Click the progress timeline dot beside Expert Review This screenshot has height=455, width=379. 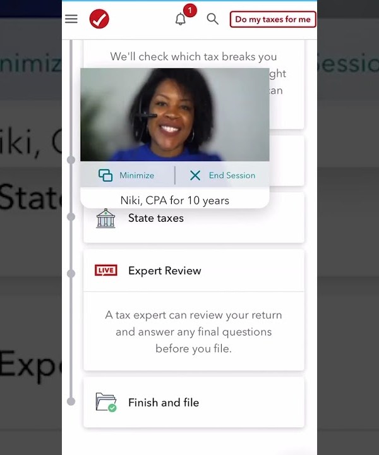click(71, 274)
